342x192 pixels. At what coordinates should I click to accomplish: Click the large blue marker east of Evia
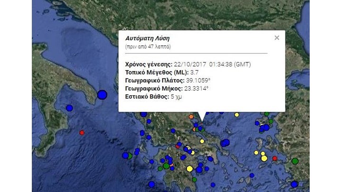[x=225, y=143]
